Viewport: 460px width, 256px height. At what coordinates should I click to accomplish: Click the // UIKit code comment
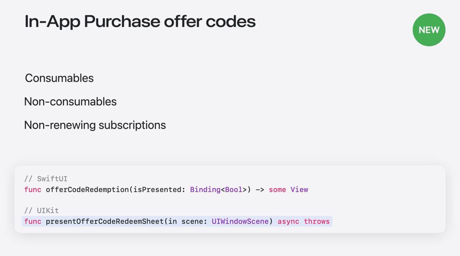[41, 211]
